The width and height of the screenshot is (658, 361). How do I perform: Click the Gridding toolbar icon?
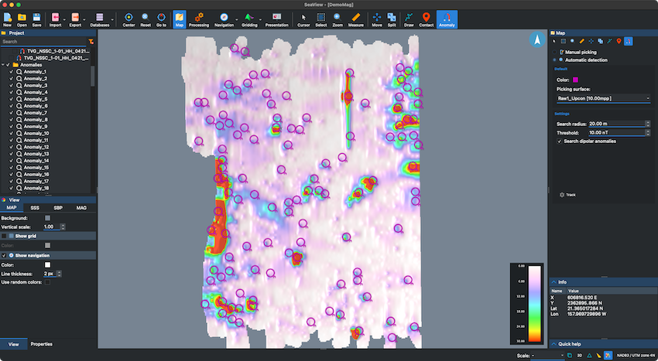click(249, 19)
